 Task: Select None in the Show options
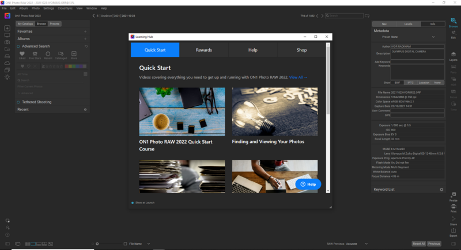pos(437,83)
